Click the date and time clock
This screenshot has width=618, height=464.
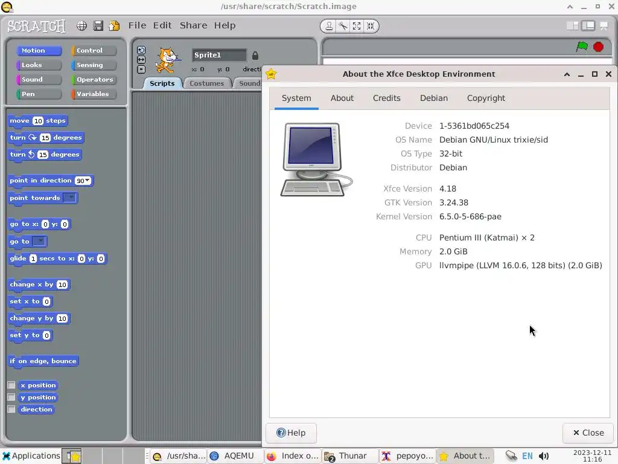click(593, 456)
